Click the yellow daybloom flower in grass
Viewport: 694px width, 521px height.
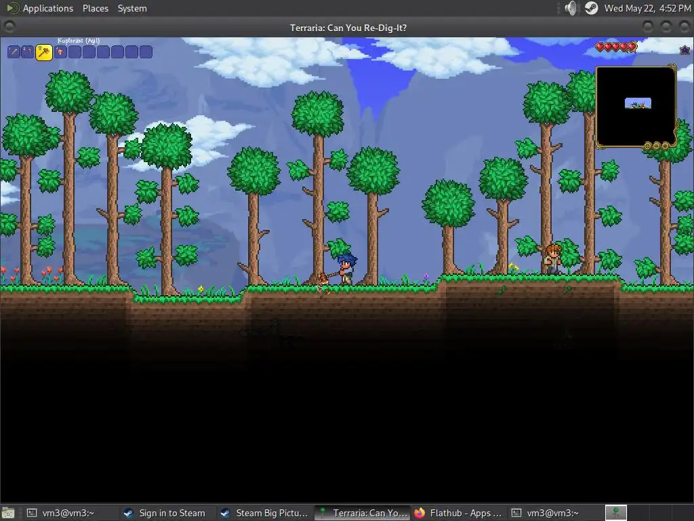[201, 290]
